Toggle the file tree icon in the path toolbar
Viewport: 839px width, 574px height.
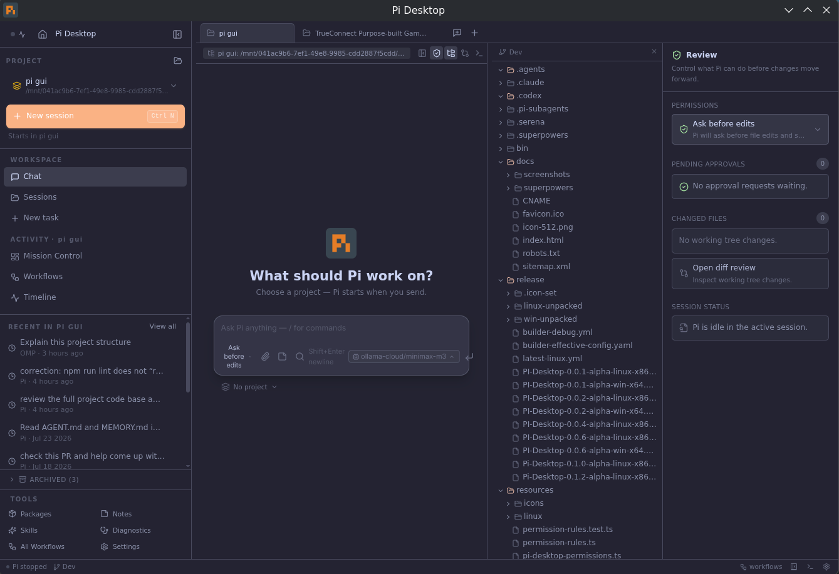click(x=451, y=53)
